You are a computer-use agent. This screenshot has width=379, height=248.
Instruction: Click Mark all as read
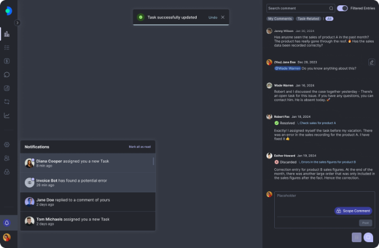tap(139, 147)
